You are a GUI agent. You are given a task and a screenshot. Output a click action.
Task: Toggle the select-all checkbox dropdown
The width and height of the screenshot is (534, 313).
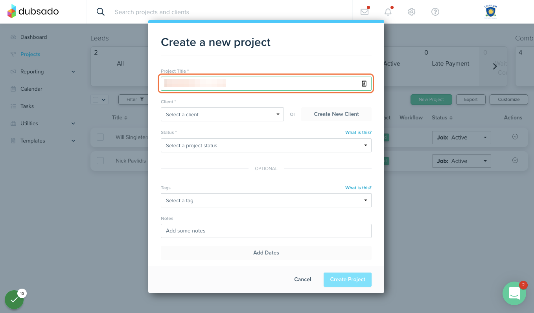99,100
